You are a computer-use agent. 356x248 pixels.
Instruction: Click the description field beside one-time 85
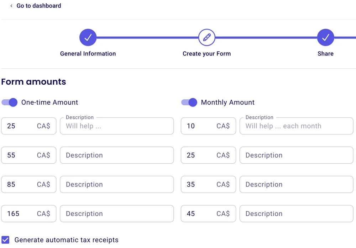117,184
